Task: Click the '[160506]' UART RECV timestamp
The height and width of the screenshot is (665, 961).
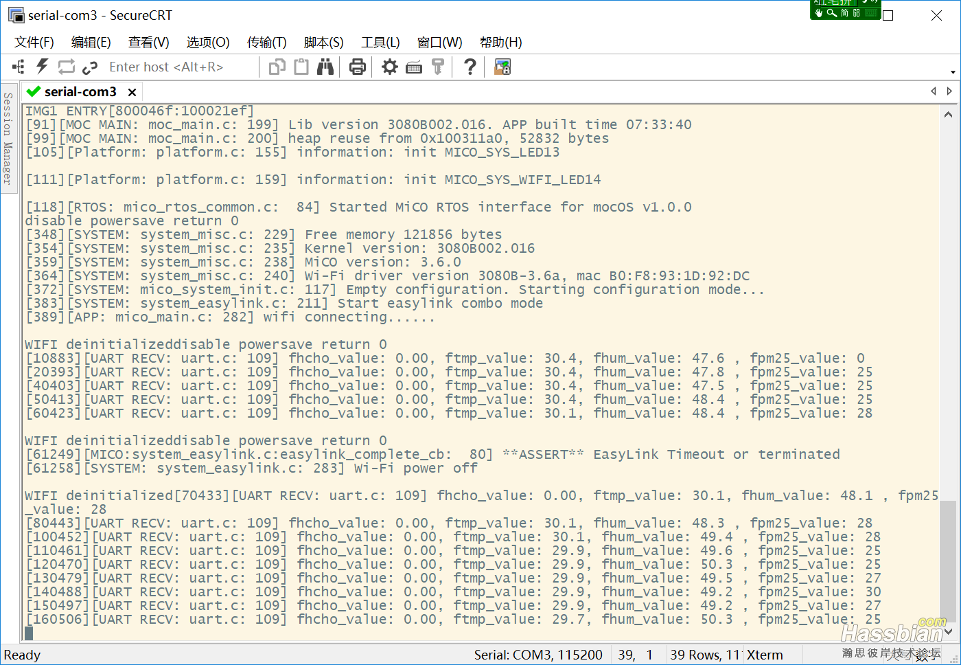Action: [58, 619]
